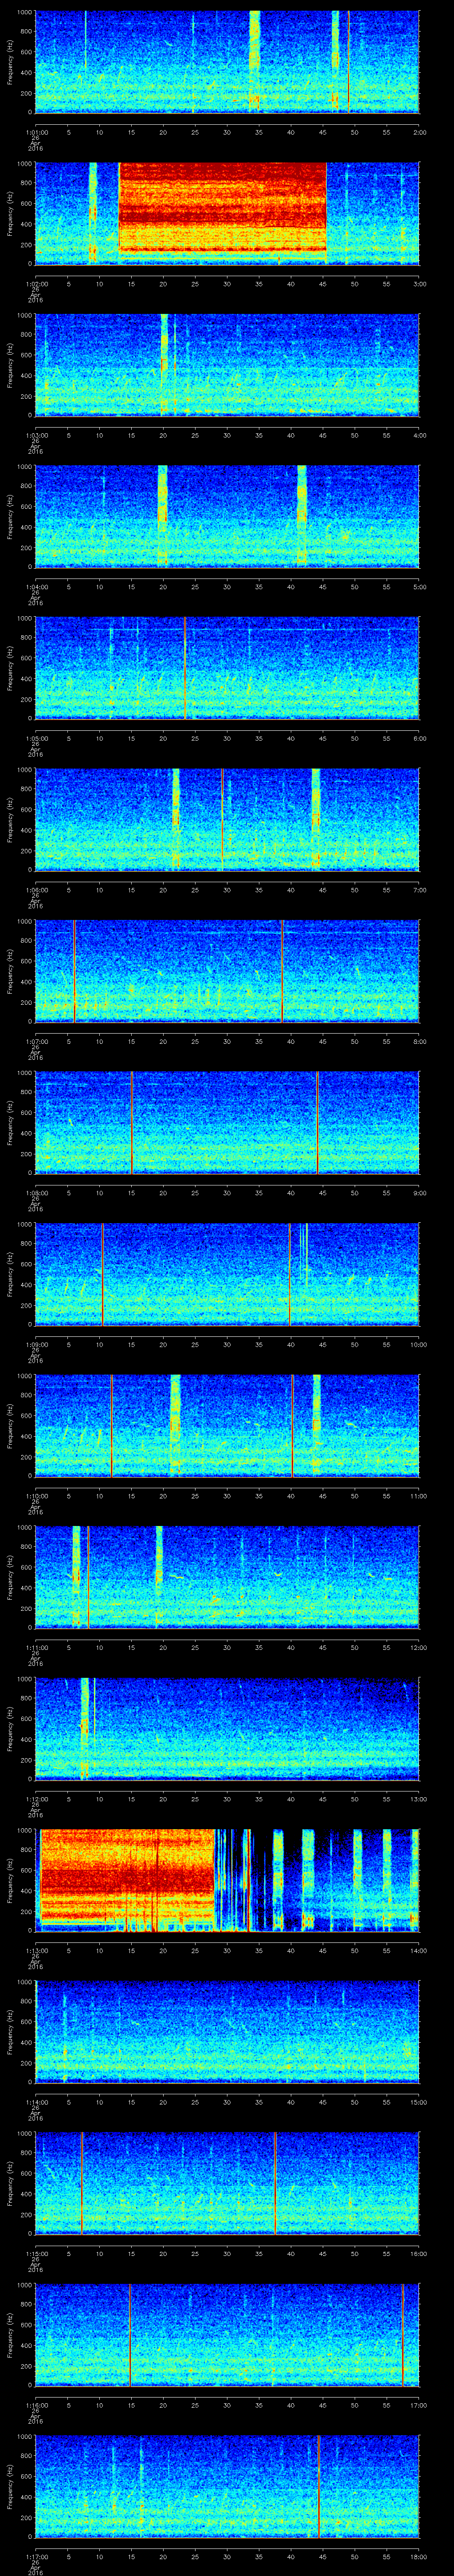This screenshot has width=454, height=2576.
Task: Click the 1:17:00 start time label
Action: tap(36, 2556)
